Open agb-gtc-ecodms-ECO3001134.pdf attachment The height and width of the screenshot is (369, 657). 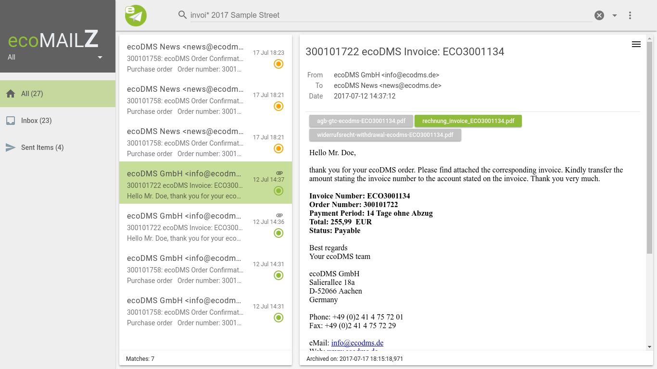tap(361, 121)
